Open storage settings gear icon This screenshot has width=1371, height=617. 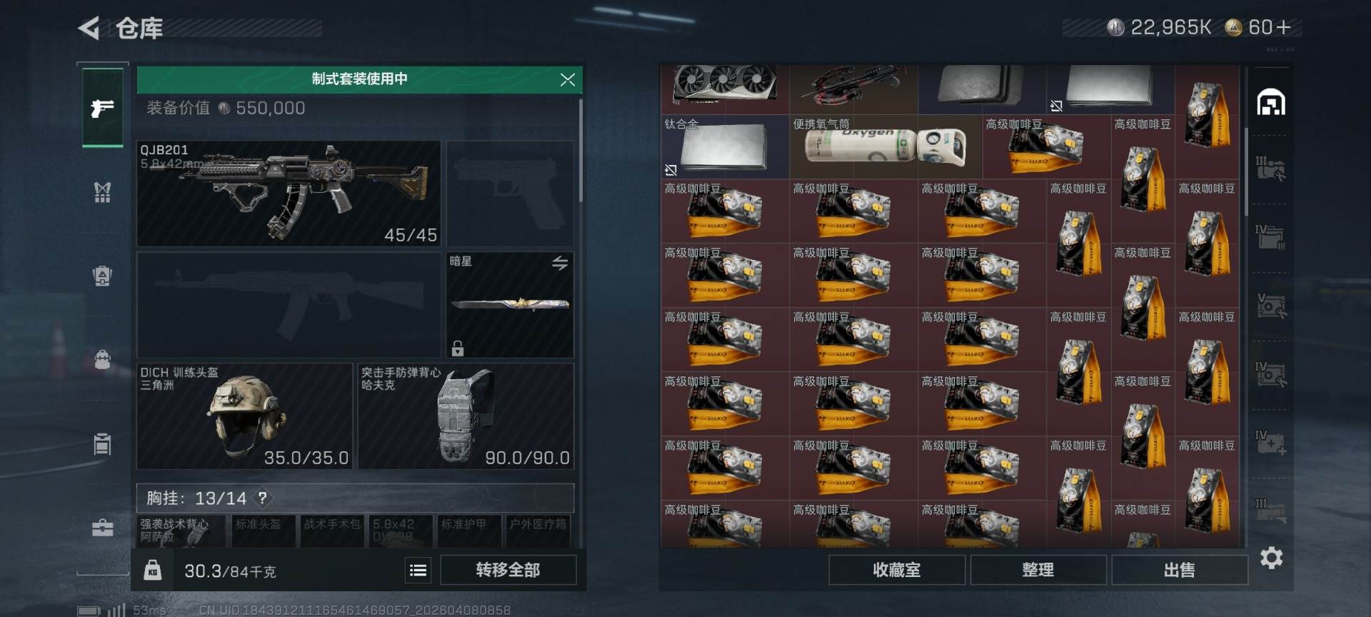point(1271,558)
